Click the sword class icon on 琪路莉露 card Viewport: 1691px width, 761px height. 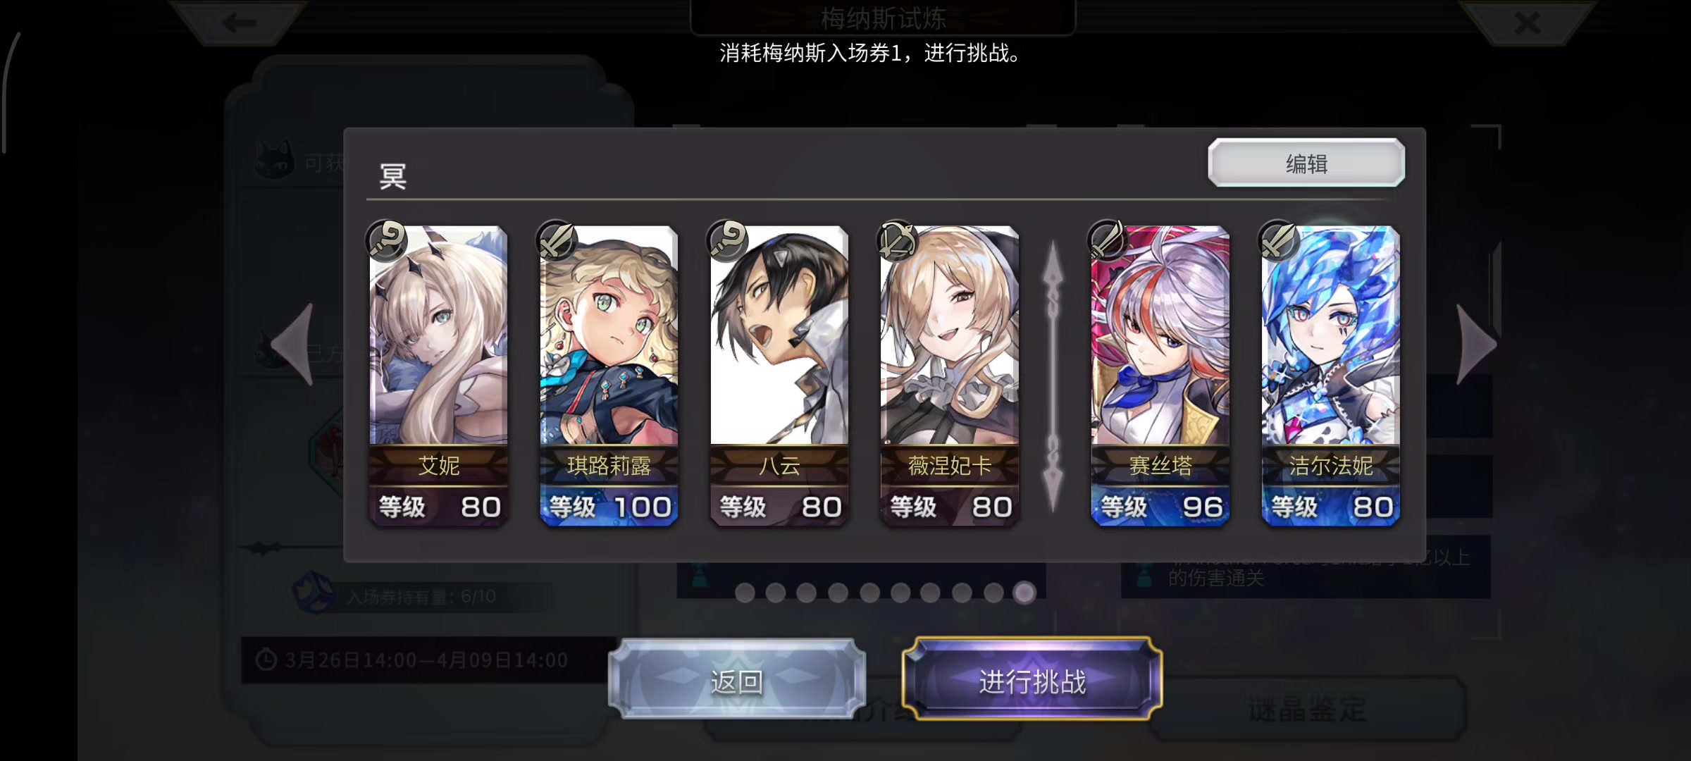(x=557, y=240)
